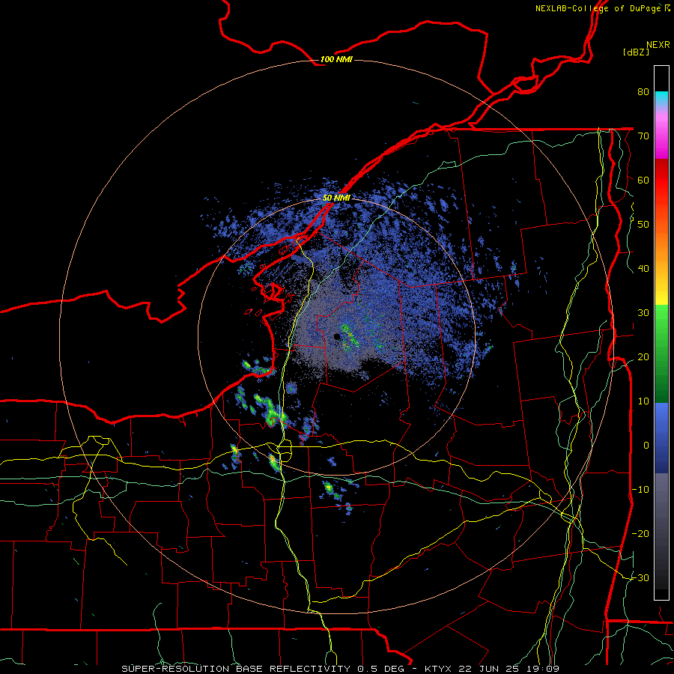Click the 0 value on dBZ scale

[x=646, y=446]
